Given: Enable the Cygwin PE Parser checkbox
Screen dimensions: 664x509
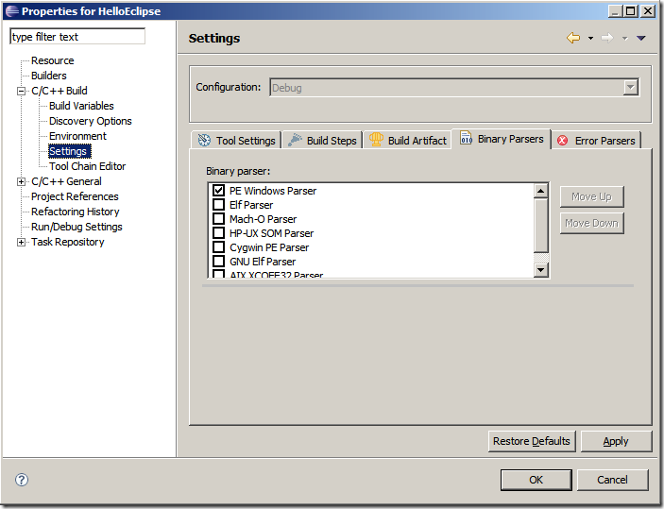Looking at the screenshot, I should point(218,247).
